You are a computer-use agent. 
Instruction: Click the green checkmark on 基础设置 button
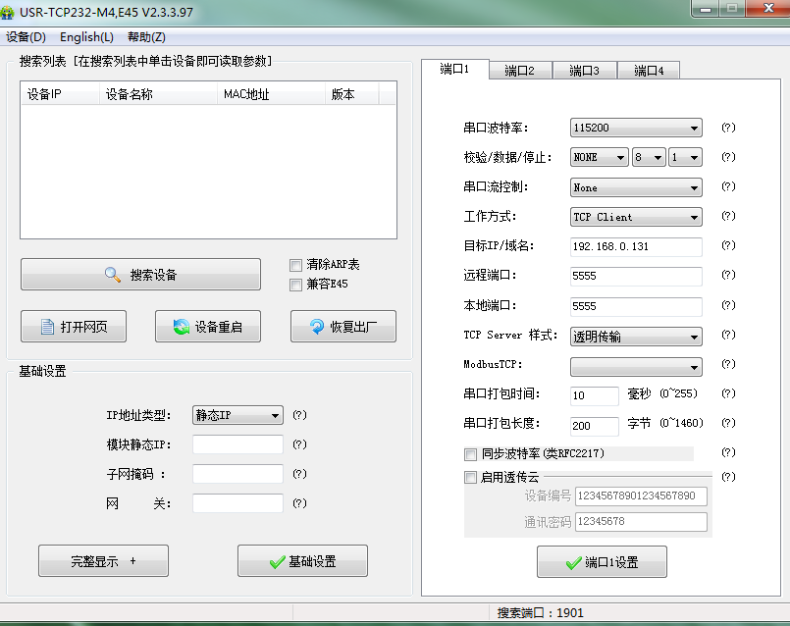277,562
